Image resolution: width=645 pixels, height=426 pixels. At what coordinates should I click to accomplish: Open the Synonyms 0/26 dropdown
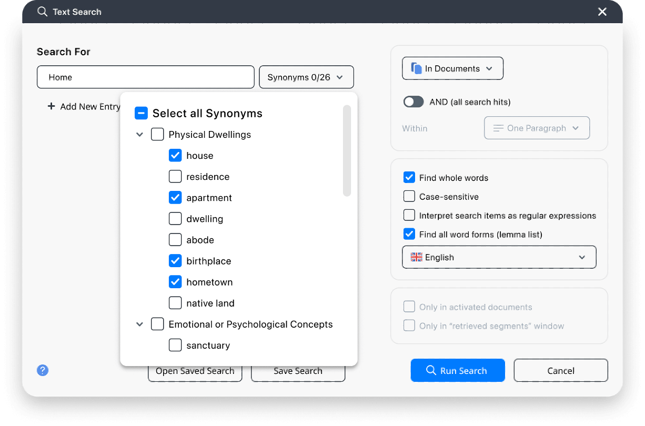pos(306,77)
